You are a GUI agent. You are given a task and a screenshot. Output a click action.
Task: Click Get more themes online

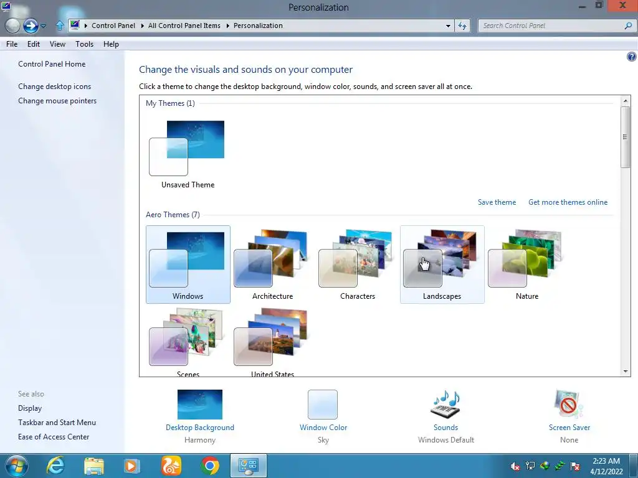click(x=568, y=202)
